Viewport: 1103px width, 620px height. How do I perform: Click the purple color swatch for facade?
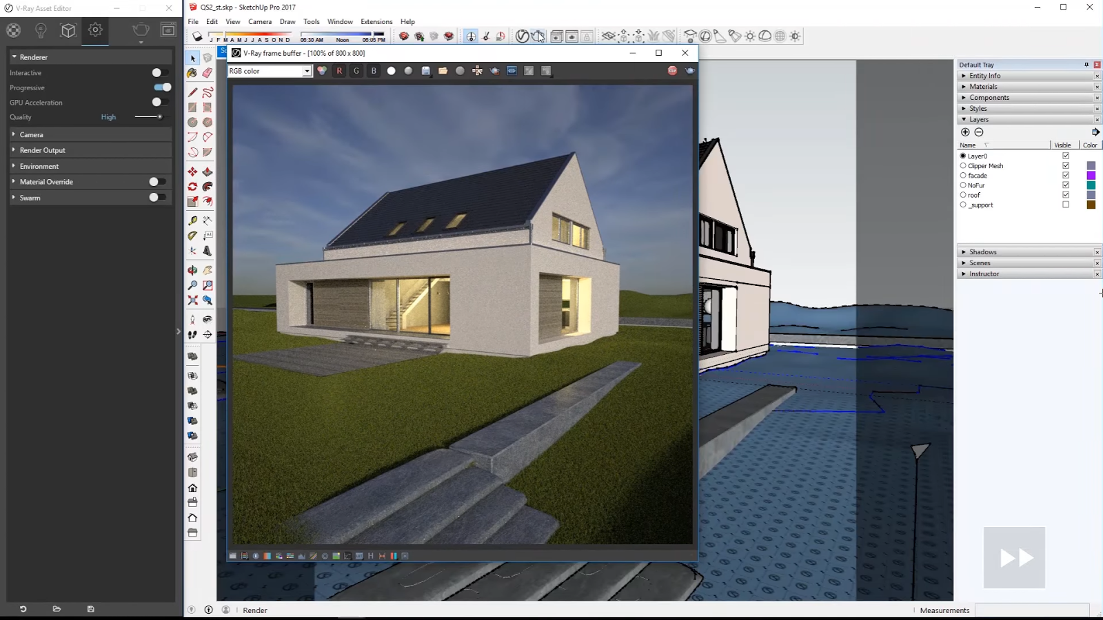[1091, 176]
